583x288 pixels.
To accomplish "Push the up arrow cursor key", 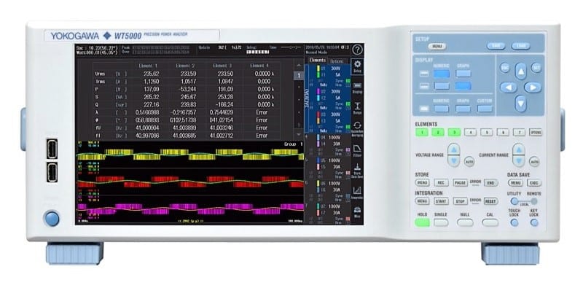I will 520,71.
